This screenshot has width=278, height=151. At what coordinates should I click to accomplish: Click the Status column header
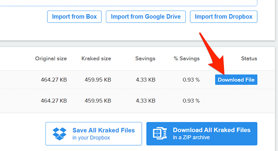(x=249, y=59)
